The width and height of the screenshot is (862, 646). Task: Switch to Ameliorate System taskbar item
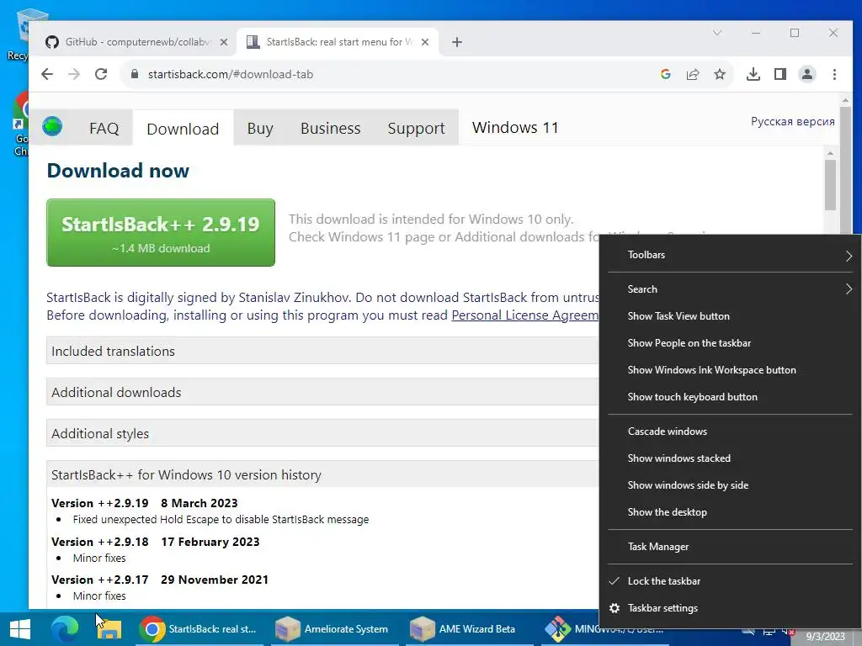334,629
